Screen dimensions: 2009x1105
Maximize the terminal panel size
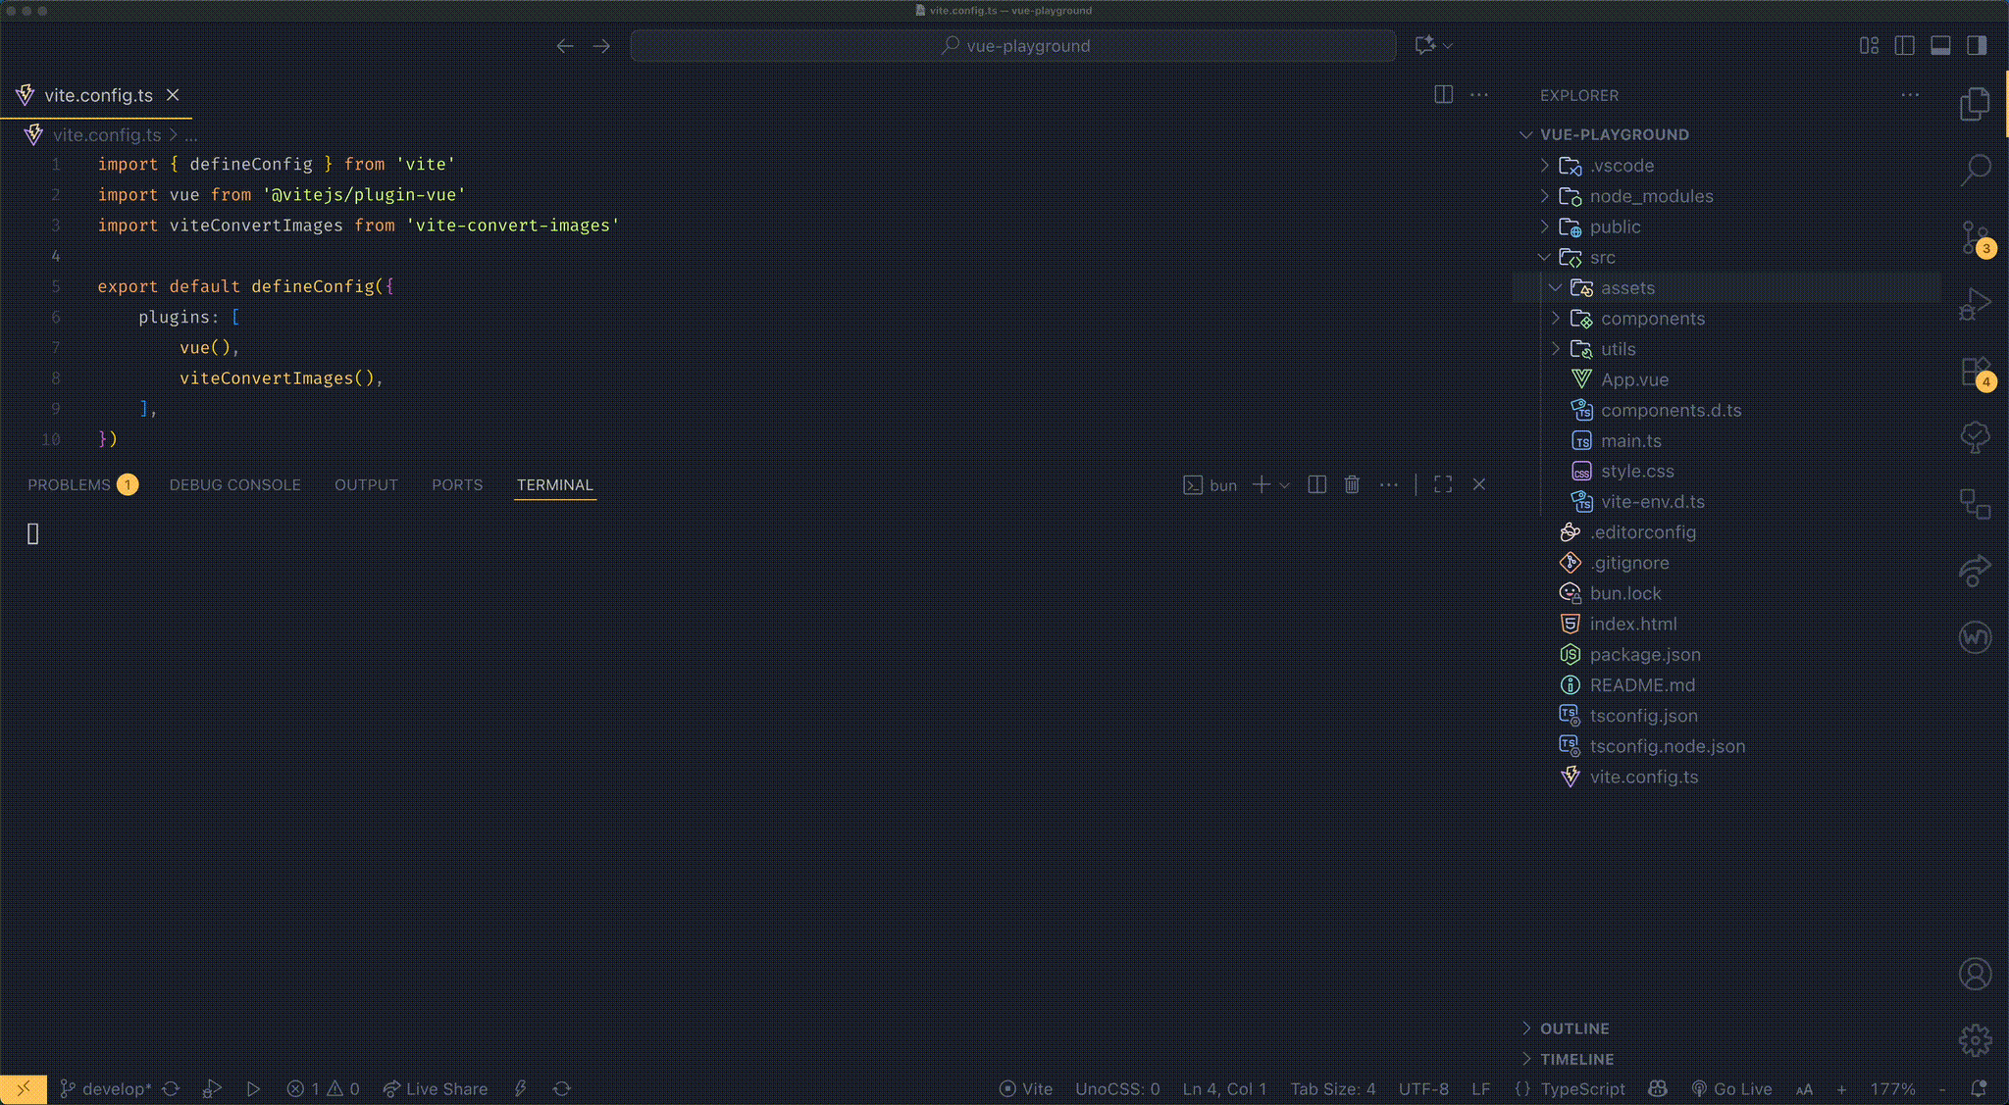[1443, 484]
